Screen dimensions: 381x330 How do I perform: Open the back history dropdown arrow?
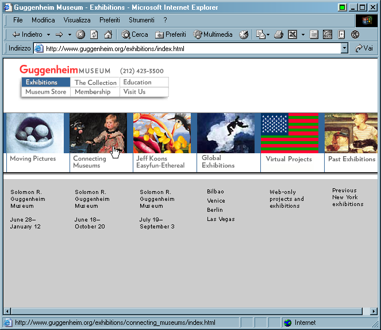49,34
